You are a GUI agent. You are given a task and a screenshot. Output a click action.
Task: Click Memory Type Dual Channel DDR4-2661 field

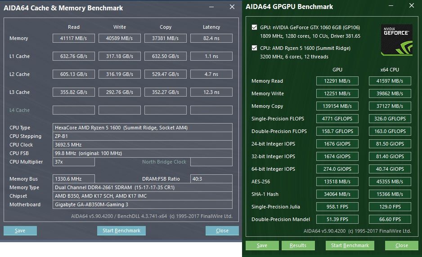pyautogui.click(x=142, y=187)
